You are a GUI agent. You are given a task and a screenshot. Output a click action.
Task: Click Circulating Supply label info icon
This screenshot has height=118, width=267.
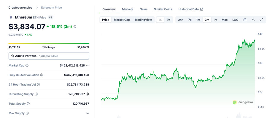pyautogui.click(x=36, y=94)
